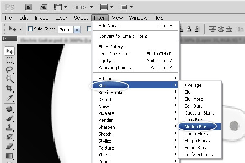Viewport: 245px width, 163px height.
Task: Close the open Filter menu
Action: point(100,18)
